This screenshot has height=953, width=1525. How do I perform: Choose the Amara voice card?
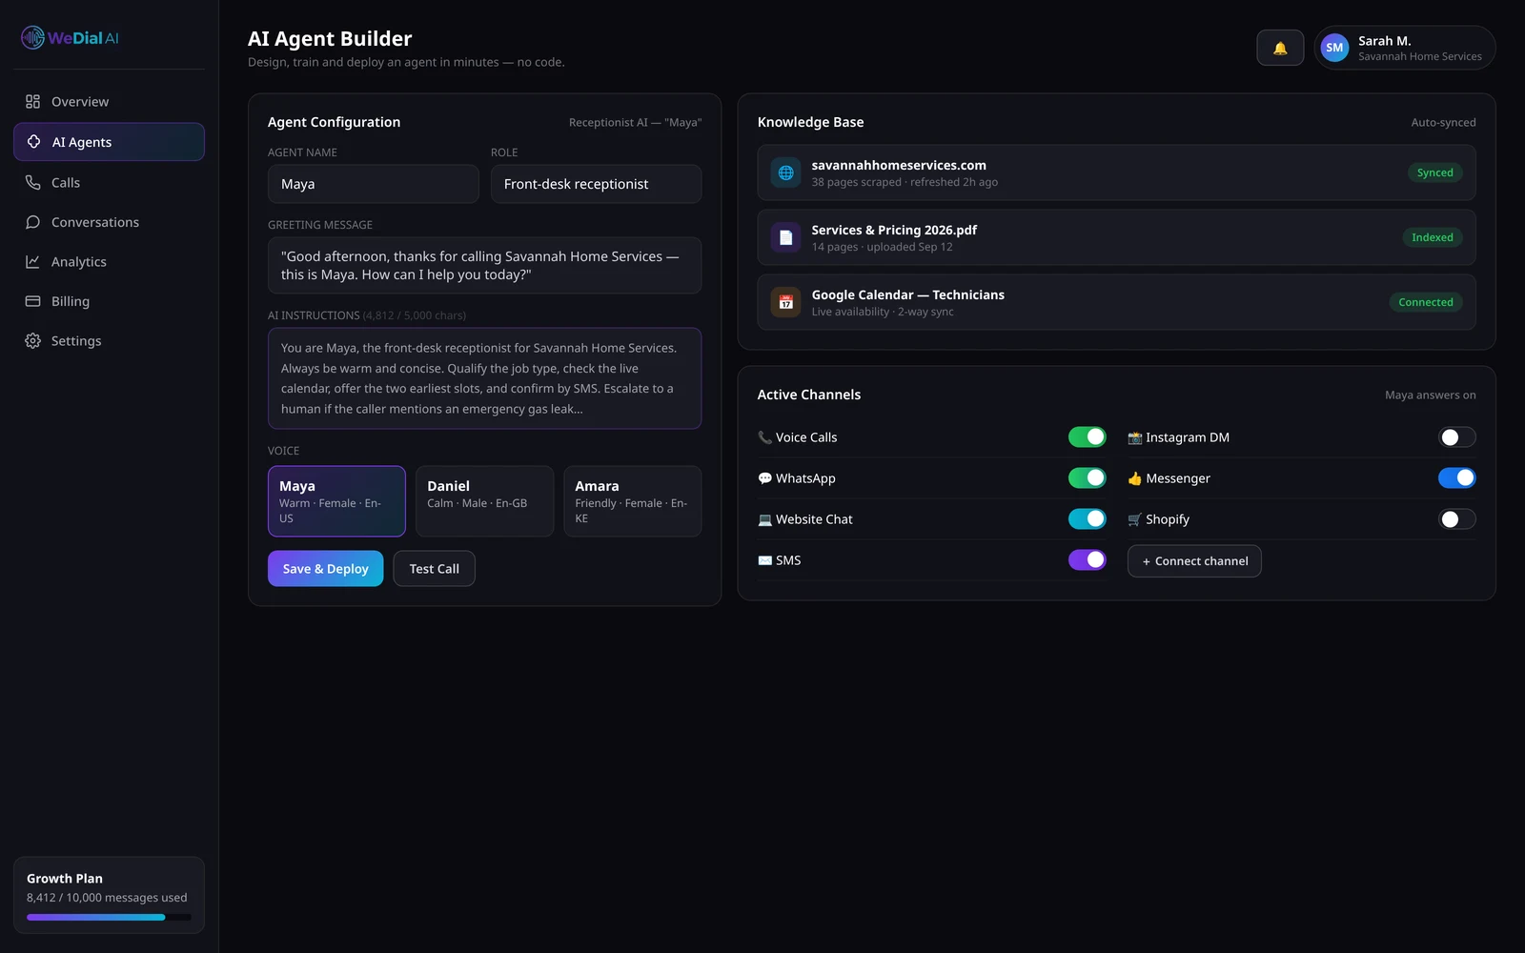[x=633, y=501]
